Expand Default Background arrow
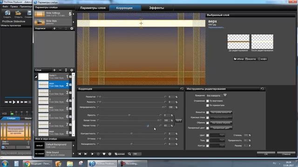Screen dimensions: 298x167 (74, 146)
